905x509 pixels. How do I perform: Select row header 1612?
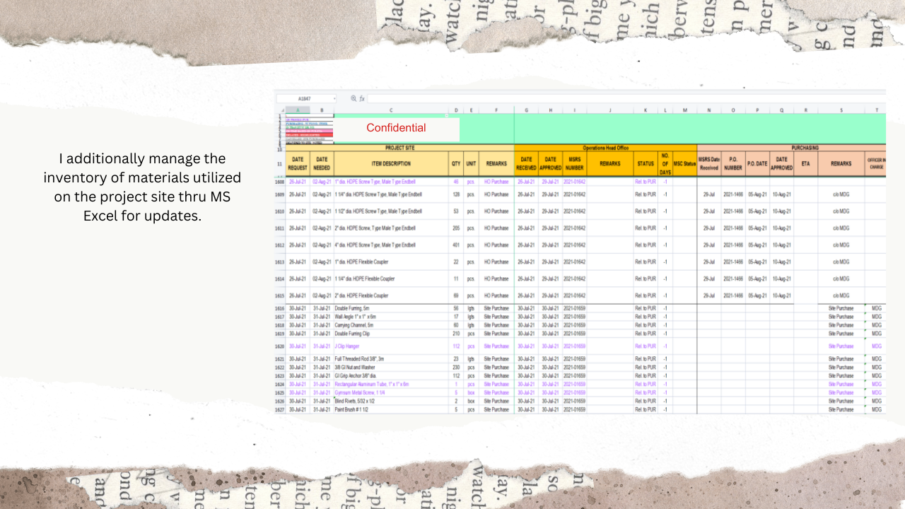tap(280, 245)
